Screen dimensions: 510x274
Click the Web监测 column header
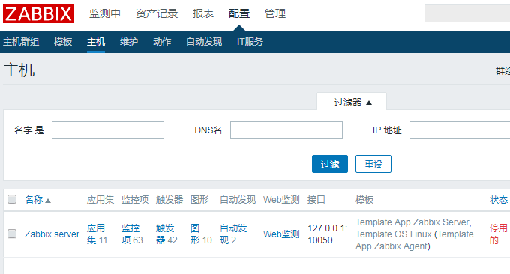pos(281,200)
